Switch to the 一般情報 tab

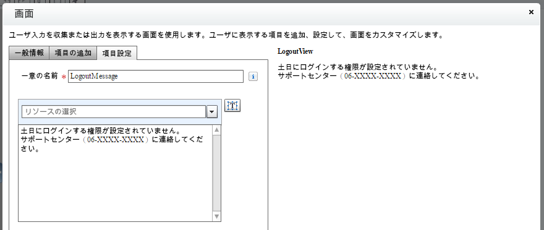29,53
